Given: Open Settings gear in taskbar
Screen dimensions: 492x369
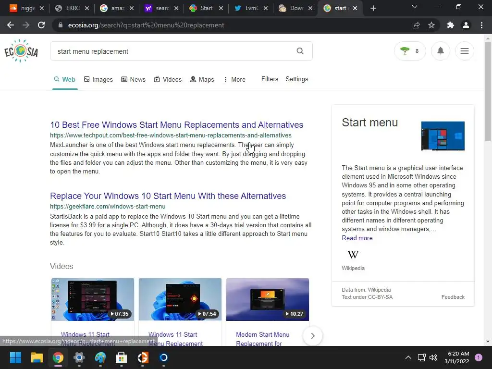Looking at the screenshot, I should 79,357.
